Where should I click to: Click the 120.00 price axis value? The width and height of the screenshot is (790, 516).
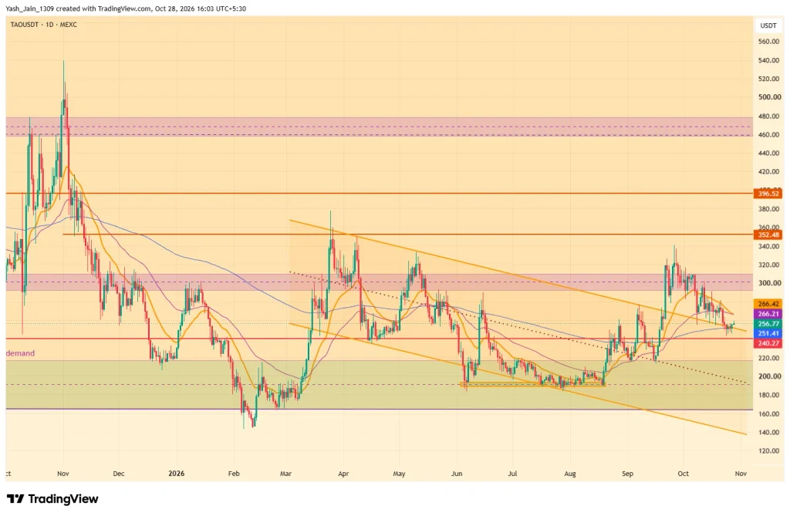click(769, 451)
